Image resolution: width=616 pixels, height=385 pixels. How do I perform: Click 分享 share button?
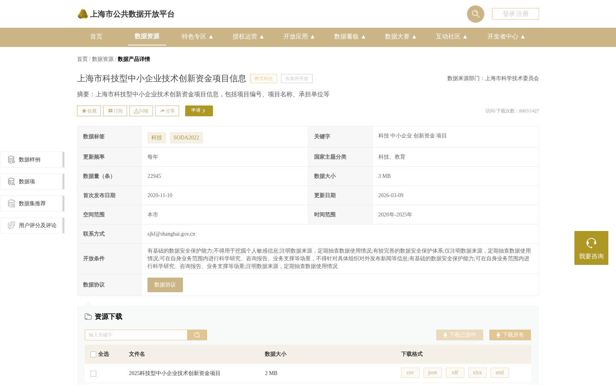(167, 111)
